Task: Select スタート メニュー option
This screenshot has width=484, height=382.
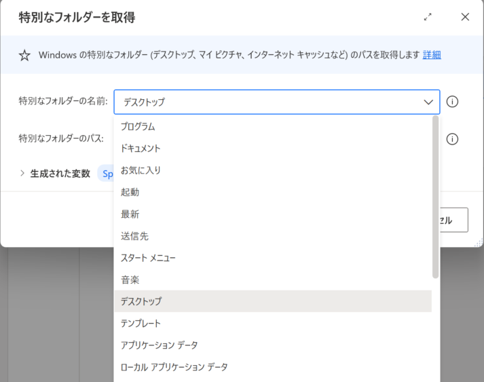Action: 273,258
